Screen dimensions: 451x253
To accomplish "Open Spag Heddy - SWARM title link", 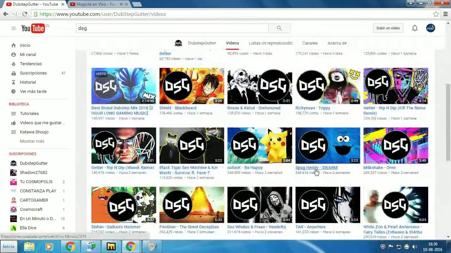I will 316,168.
